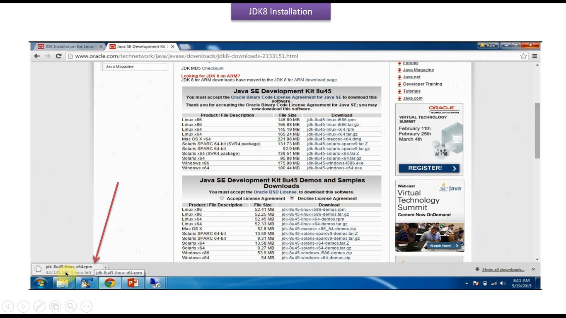The height and width of the screenshot is (318, 566).
Task: Download jdk-8u45-macosx-x86_64-demos.zip
Action: click(x=318, y=229)
